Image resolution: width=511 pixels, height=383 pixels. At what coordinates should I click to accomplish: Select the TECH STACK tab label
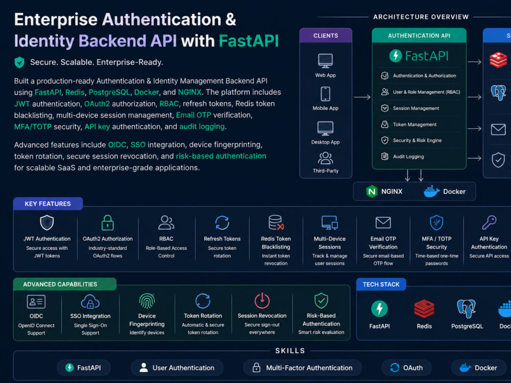point(381,284)
